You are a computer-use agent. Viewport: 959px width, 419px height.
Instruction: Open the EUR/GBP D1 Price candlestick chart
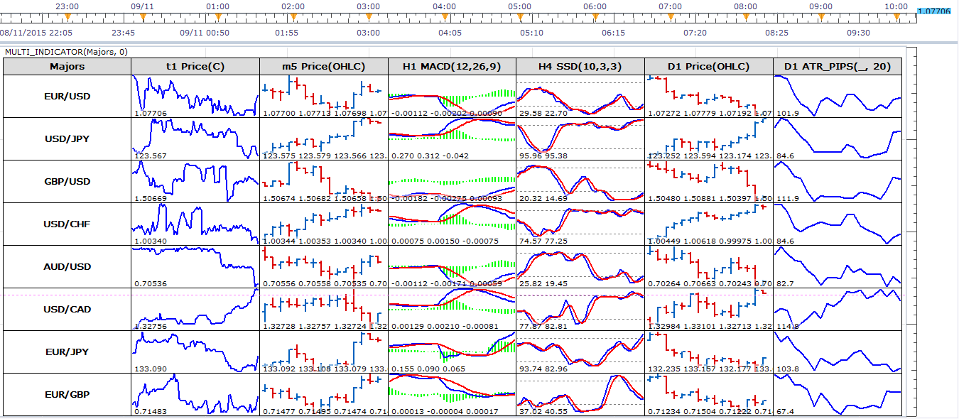[x=708, y=394]
